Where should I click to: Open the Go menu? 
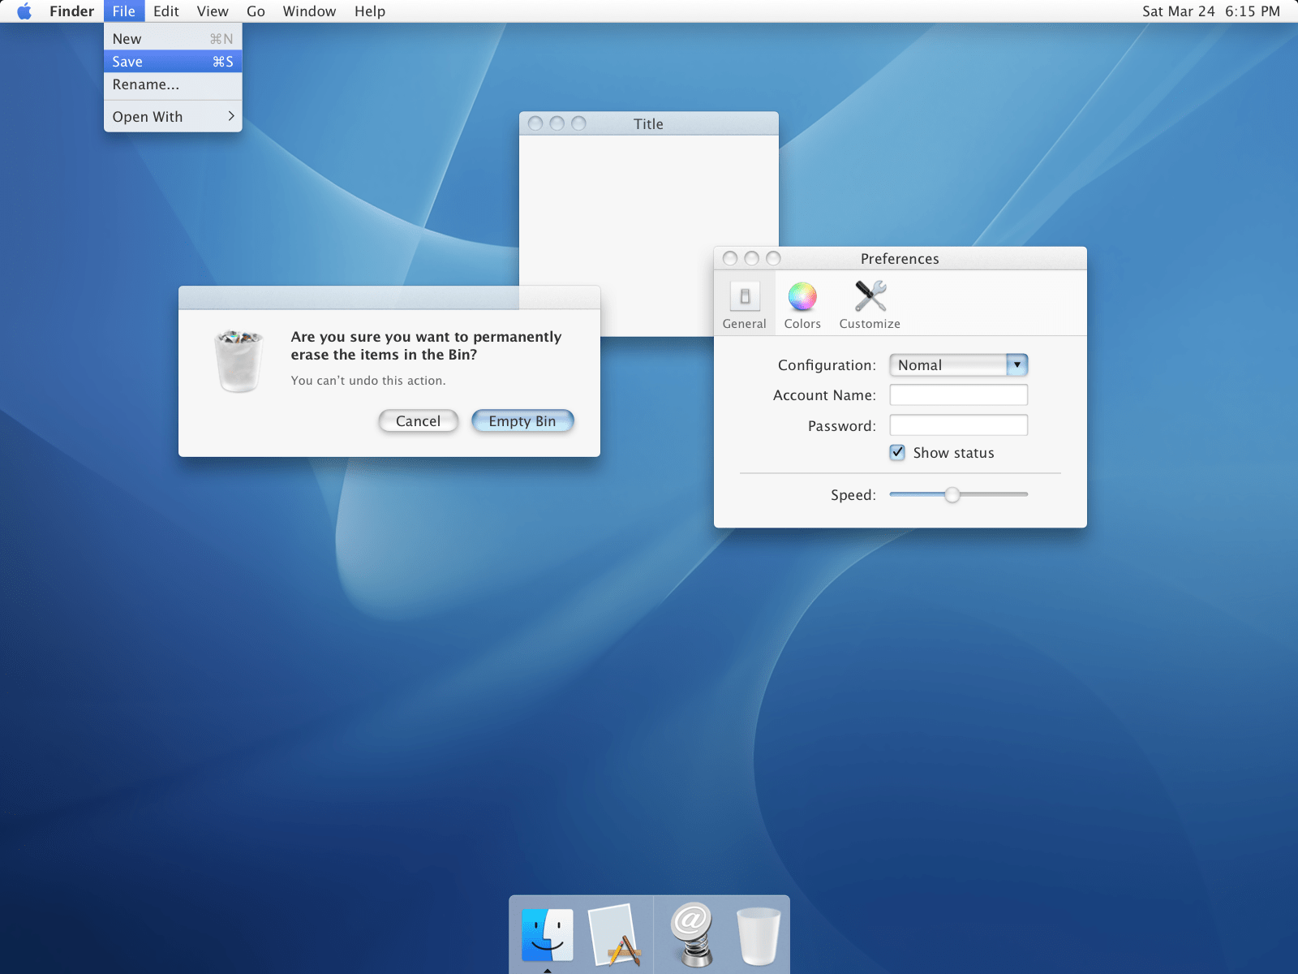pyautogui.click(x=256, y=11)
